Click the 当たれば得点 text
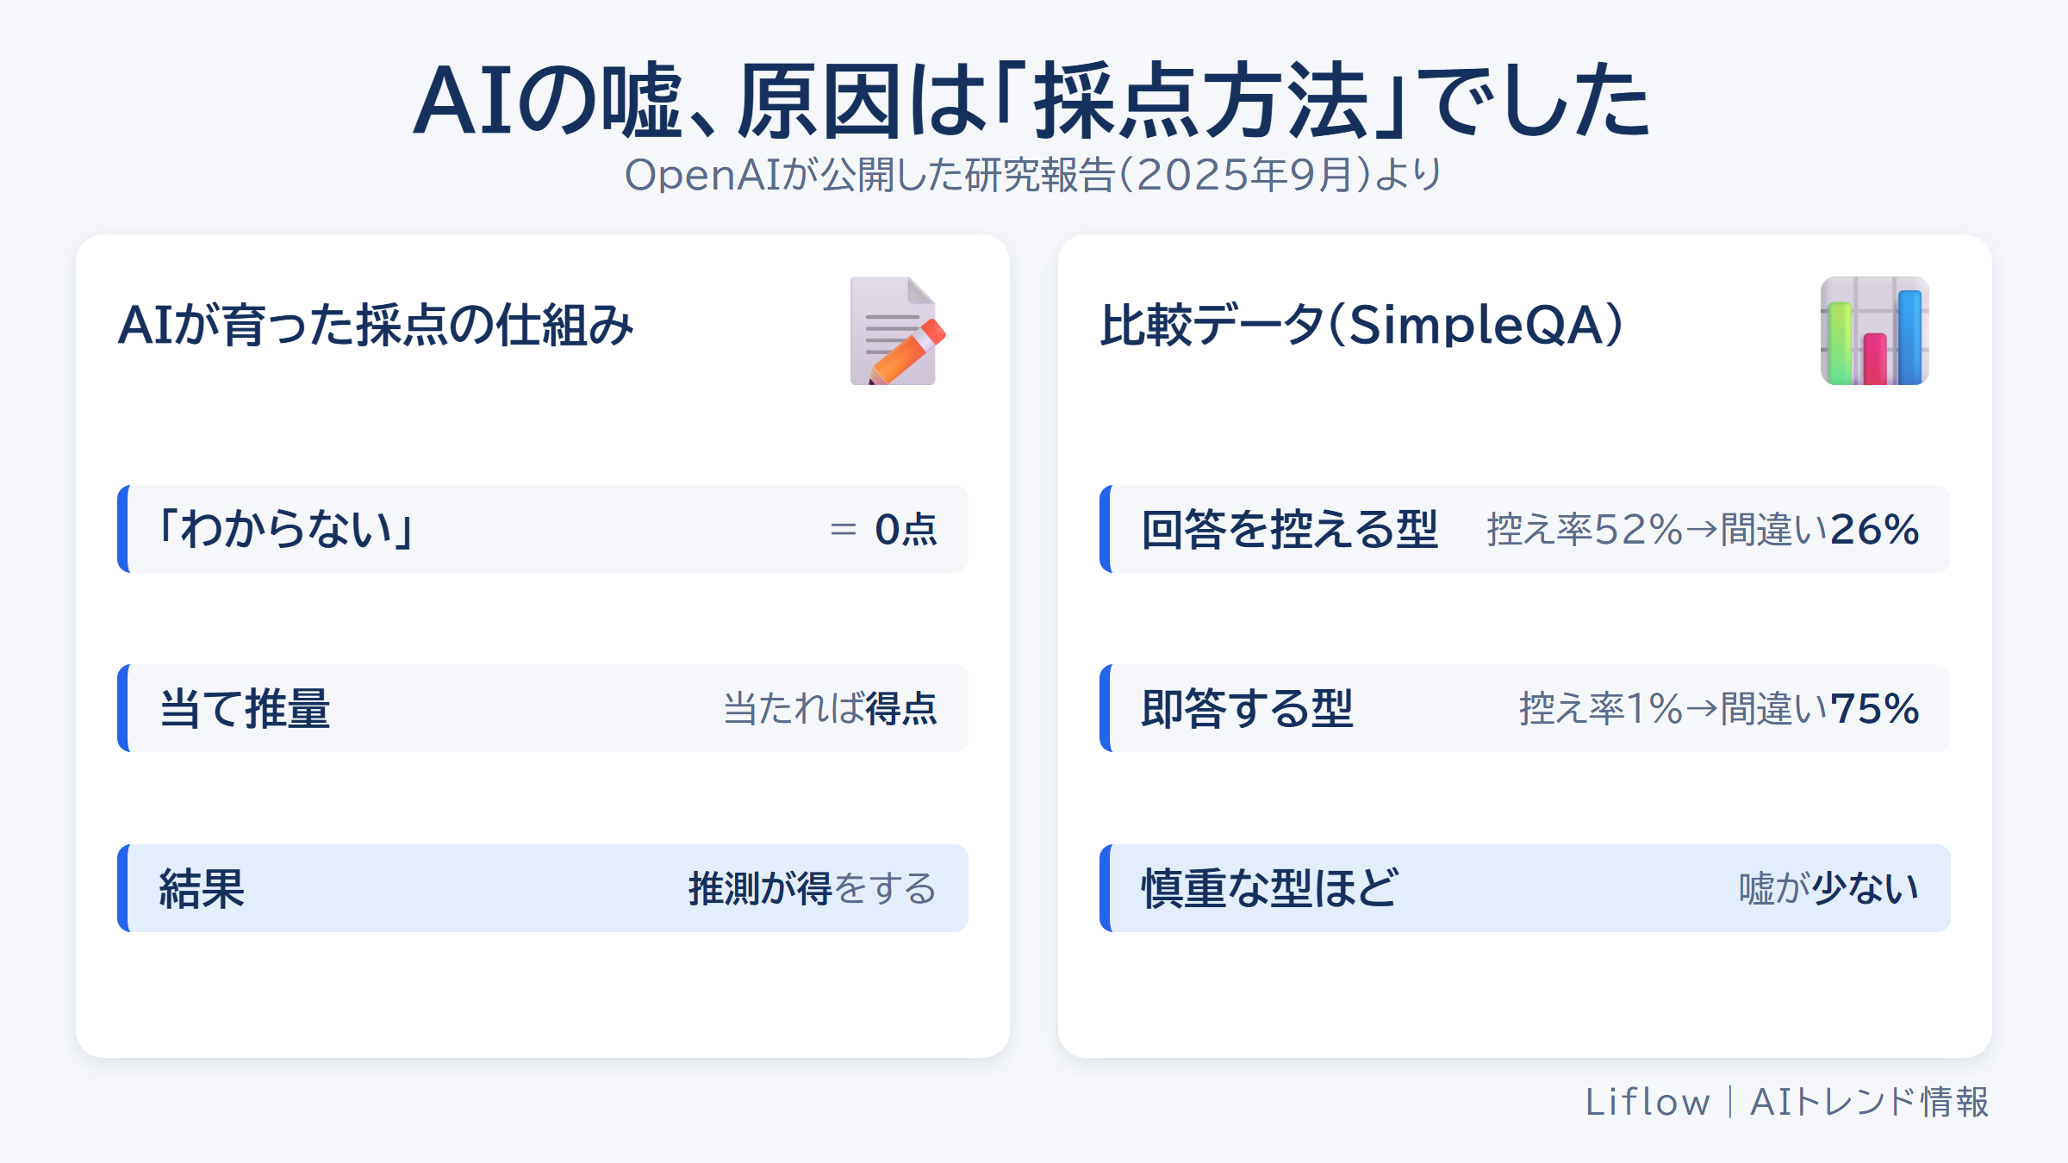This screenshot has height=1163, width=2068. (x=831, y=708)
